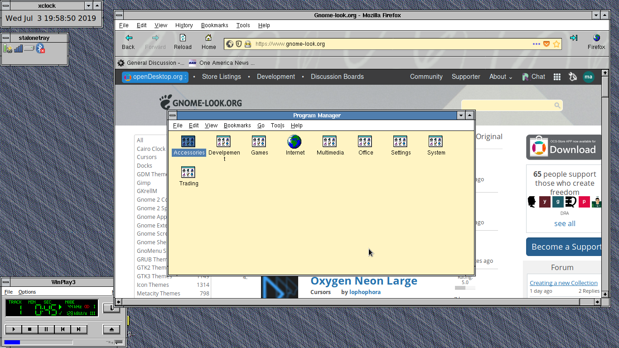Screen dimensions: 619x348
Task: Open the Program Manager window menu button
Action: pyautogui.click(x=173, y=116)
